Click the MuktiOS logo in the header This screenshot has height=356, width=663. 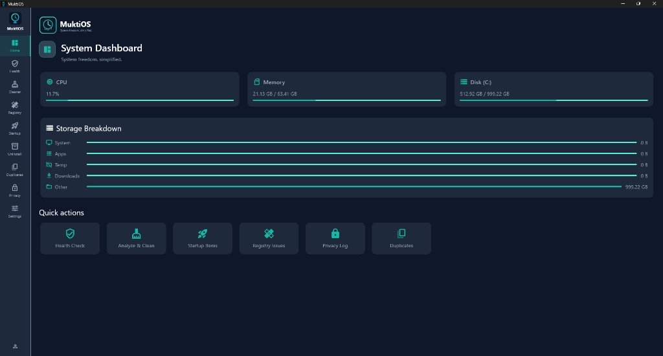click(48, 25)
